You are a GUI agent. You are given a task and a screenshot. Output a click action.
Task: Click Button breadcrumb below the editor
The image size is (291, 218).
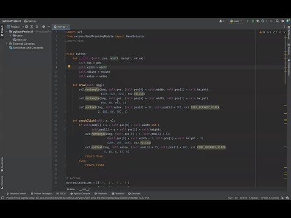pyautogui.click(x=71, y=190)
